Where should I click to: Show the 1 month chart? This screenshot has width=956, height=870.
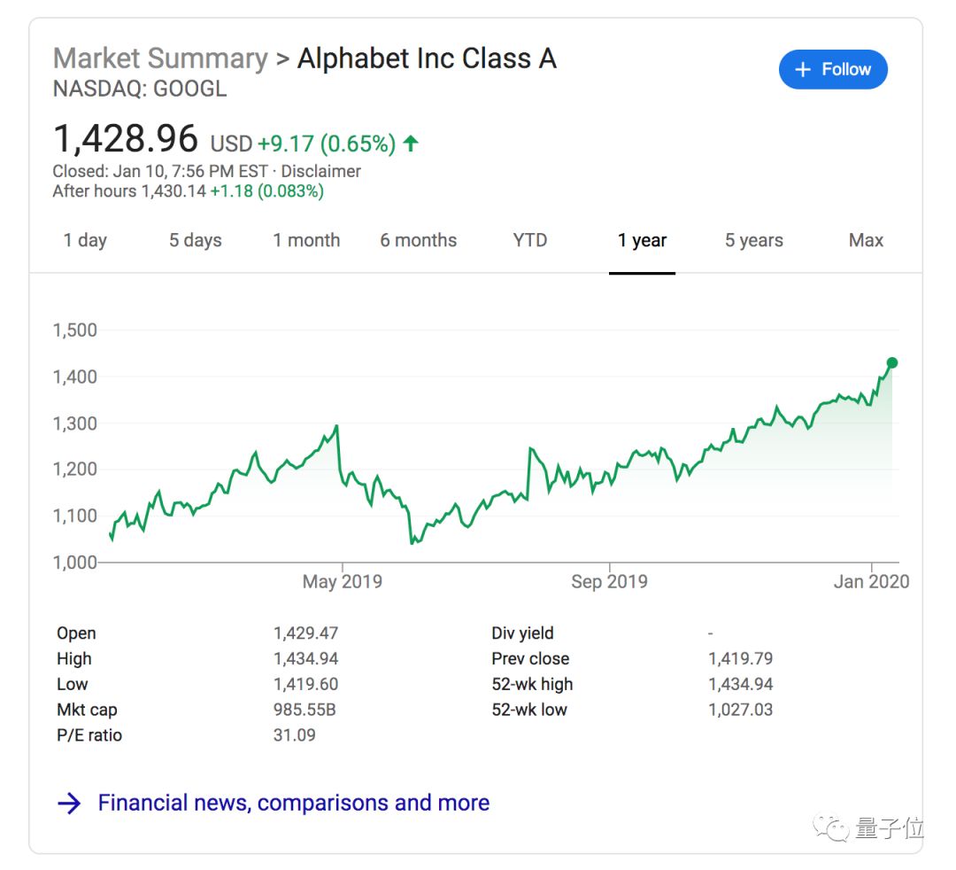click(x=306, y=240)
